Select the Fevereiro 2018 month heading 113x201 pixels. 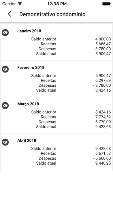31,68
